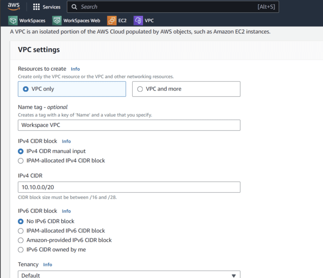
Task: Go to VPC from favorites bar
Action: pos(149,21)
